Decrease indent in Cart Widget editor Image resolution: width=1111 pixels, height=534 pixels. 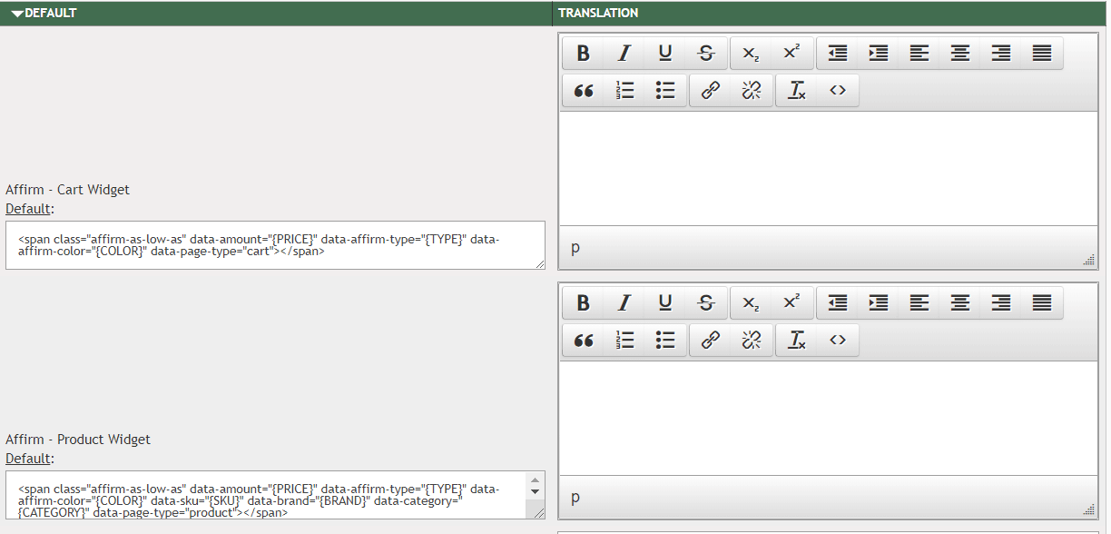(838, 54)
